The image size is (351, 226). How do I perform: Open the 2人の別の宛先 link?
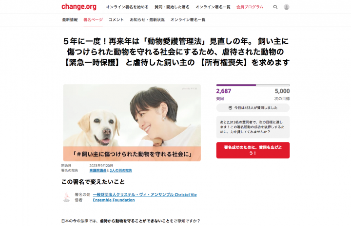121,171
